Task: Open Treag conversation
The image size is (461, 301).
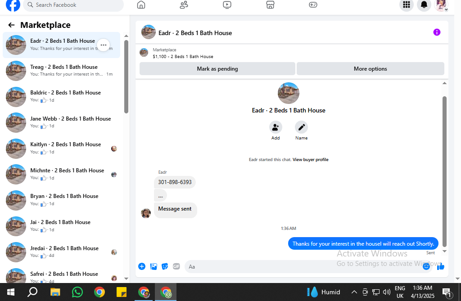Action: click(x=61, y=71)
